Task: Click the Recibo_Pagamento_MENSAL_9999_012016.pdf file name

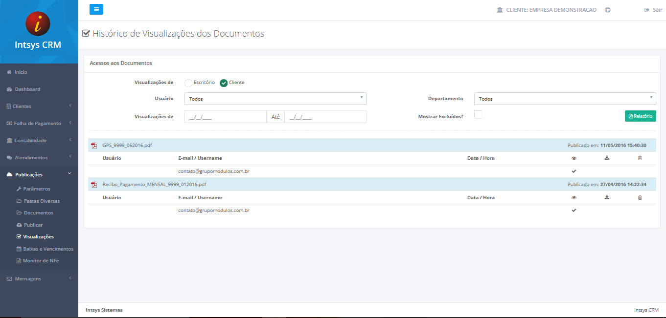Action: [x=154, y=185]
